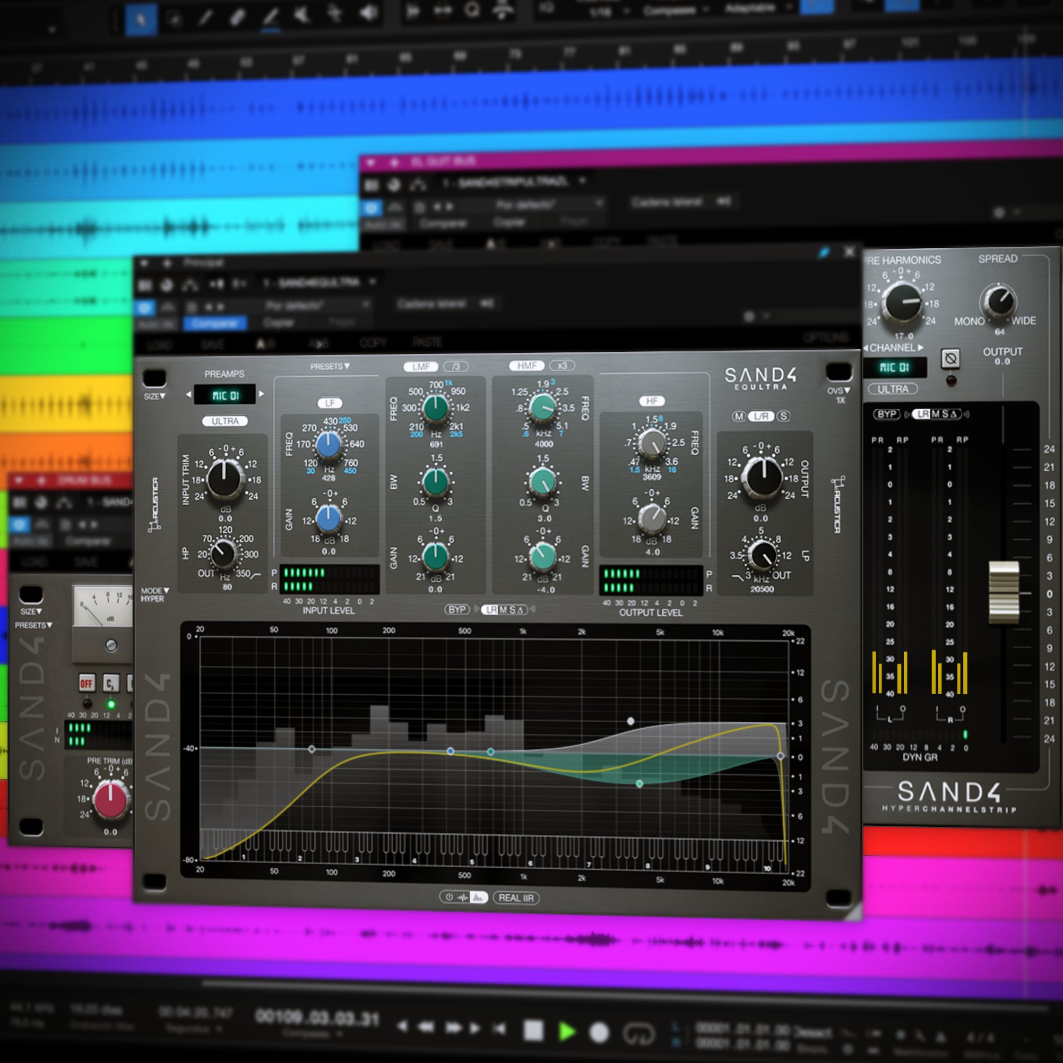The width and height of the screenshot is (1063, 1063).
Task: Open SIZE dropdown on Drum Bus plugin
Action: (x=31, y=611)
